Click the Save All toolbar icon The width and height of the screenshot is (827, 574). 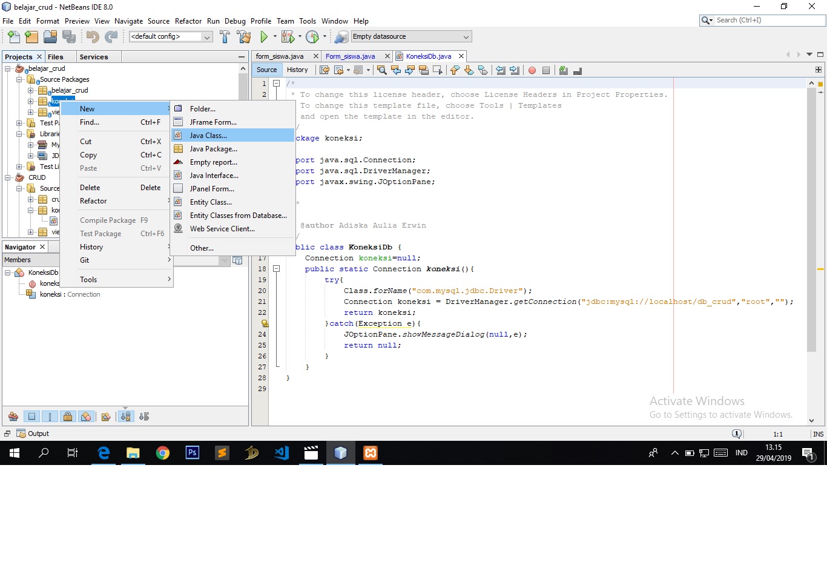69,37
